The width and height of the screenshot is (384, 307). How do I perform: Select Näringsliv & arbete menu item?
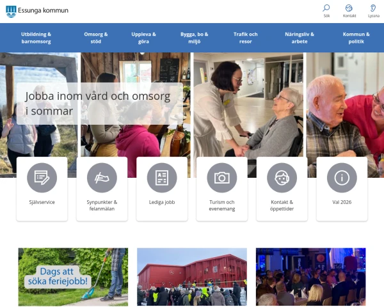pyautogui.click(x=300, y=38)
